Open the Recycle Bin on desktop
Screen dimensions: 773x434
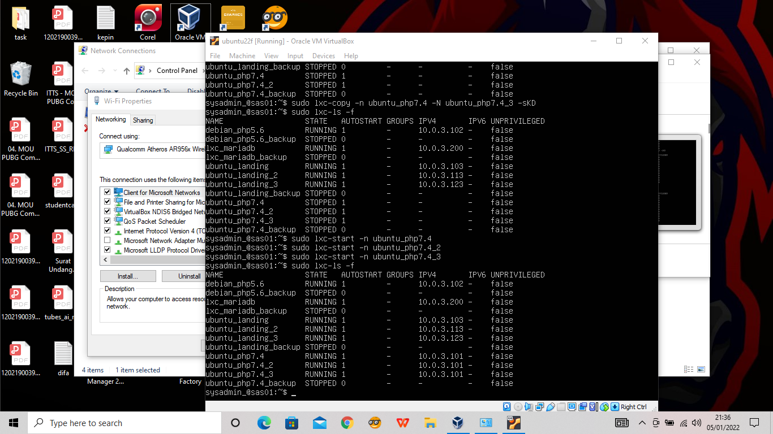click(21, 79)
